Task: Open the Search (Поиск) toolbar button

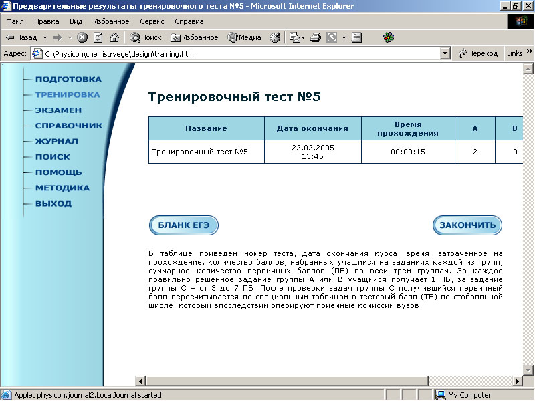Action: coord(146,37)
